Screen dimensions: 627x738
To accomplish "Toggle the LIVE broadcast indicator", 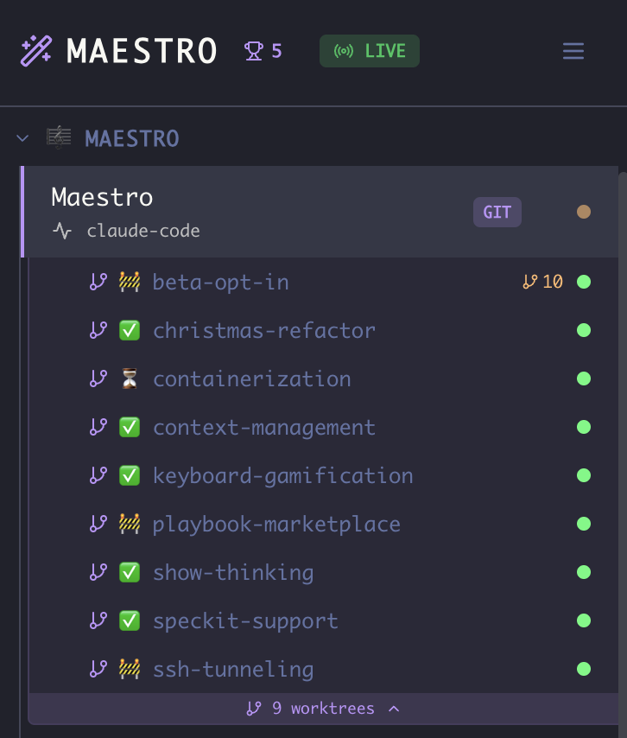I will [369, 50].
